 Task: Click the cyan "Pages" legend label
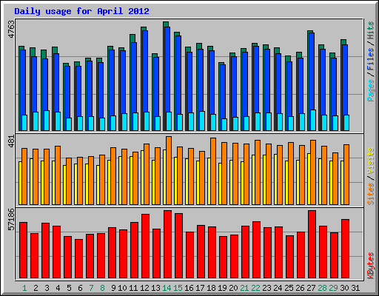(x=371, y=90)
